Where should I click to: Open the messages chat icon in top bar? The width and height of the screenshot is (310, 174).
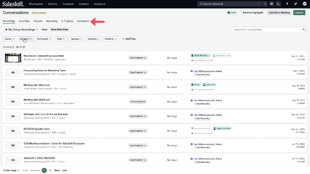pyautogui.click(x=272, y=4)
